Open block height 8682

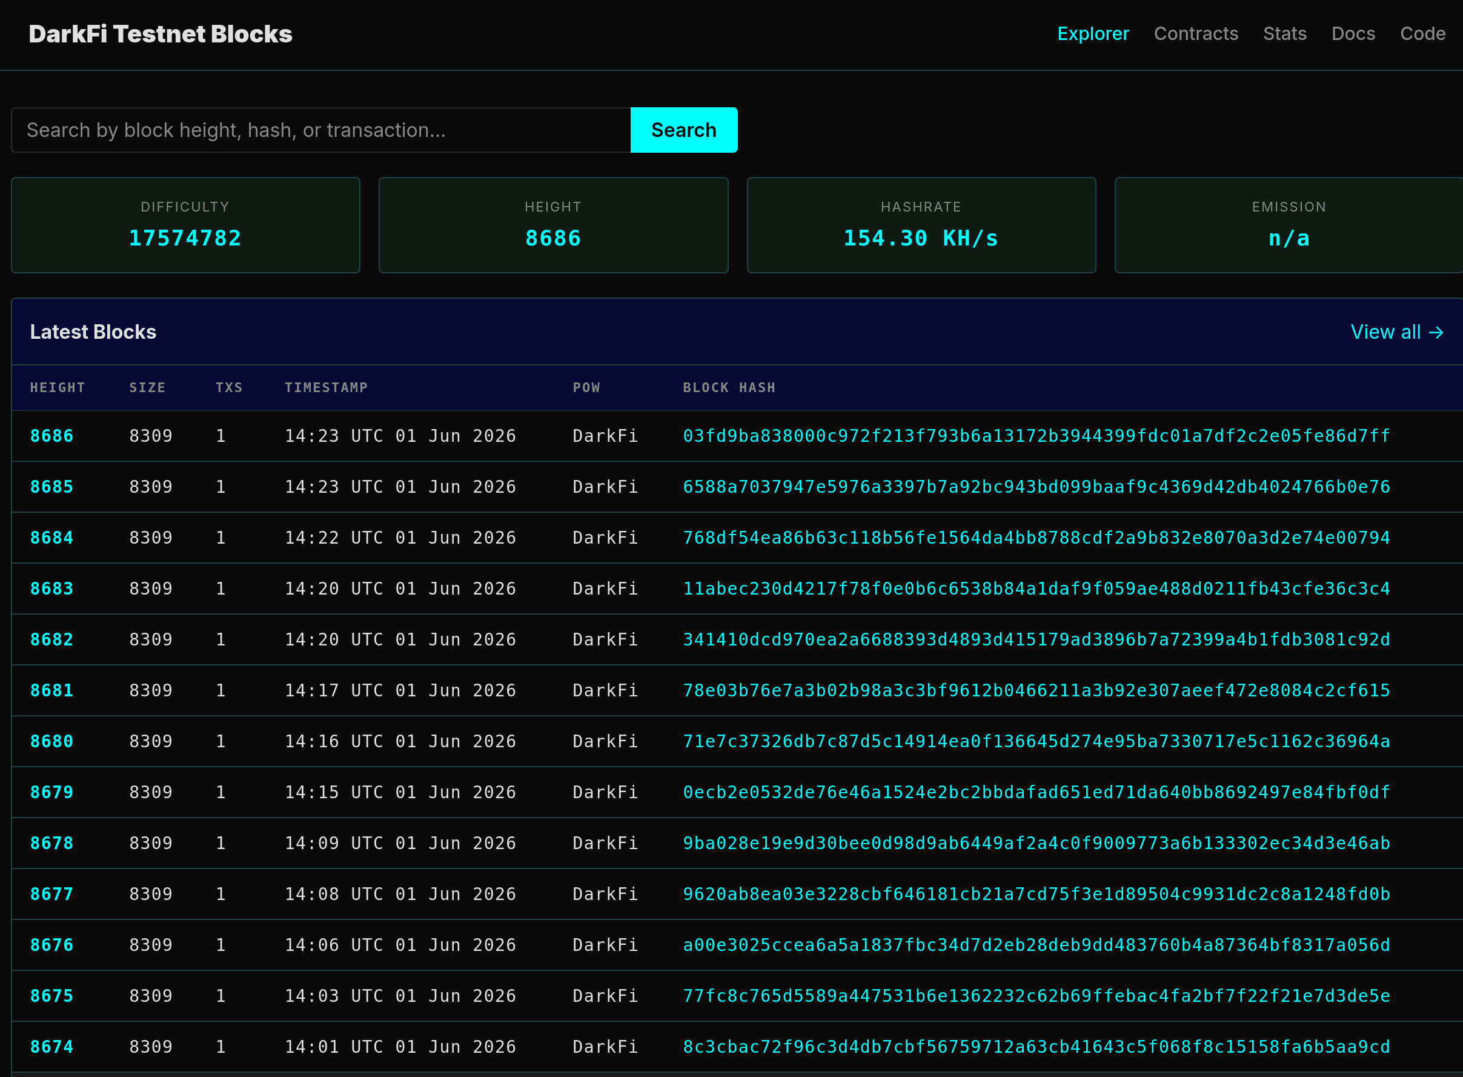point(51,639)
